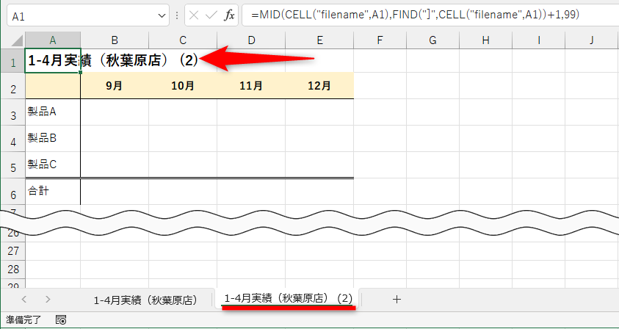The height and width of the screenshot is (329, 619).
Task: Click the Select All corner triangle
Action: pyautogui.click(x=18, y=40)
